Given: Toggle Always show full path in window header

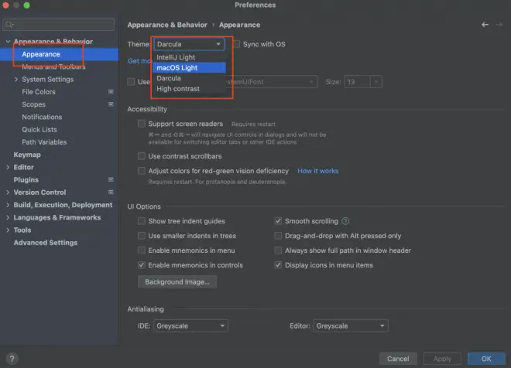Looking at the screenshot, I should (x=278, y=250).
